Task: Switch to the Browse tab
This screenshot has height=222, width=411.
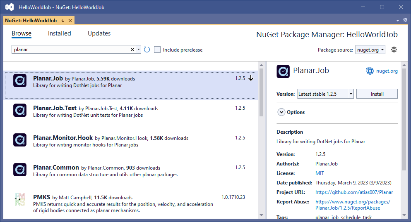Action: point(22,33)
